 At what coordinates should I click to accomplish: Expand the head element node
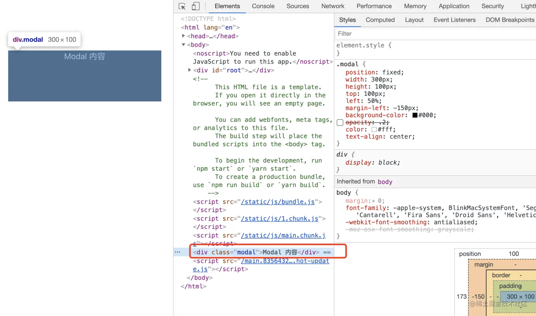click(184, 36)
